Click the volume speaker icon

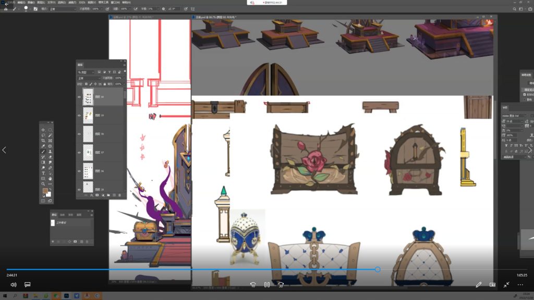coord(14,285)
